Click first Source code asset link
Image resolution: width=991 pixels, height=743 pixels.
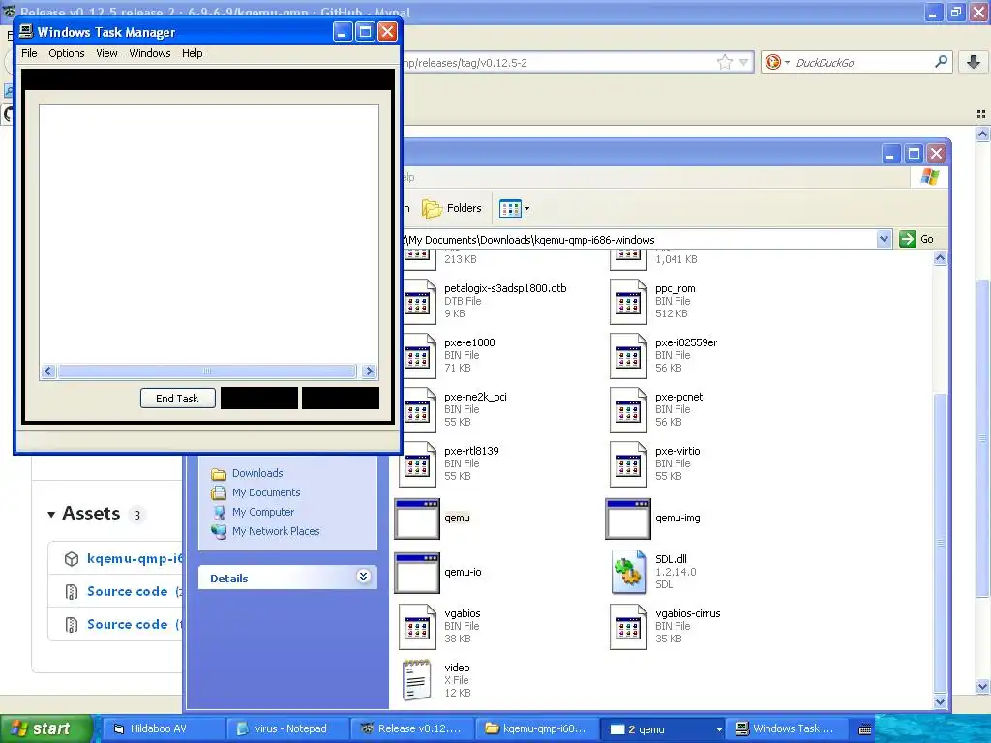tap(127, 591)
